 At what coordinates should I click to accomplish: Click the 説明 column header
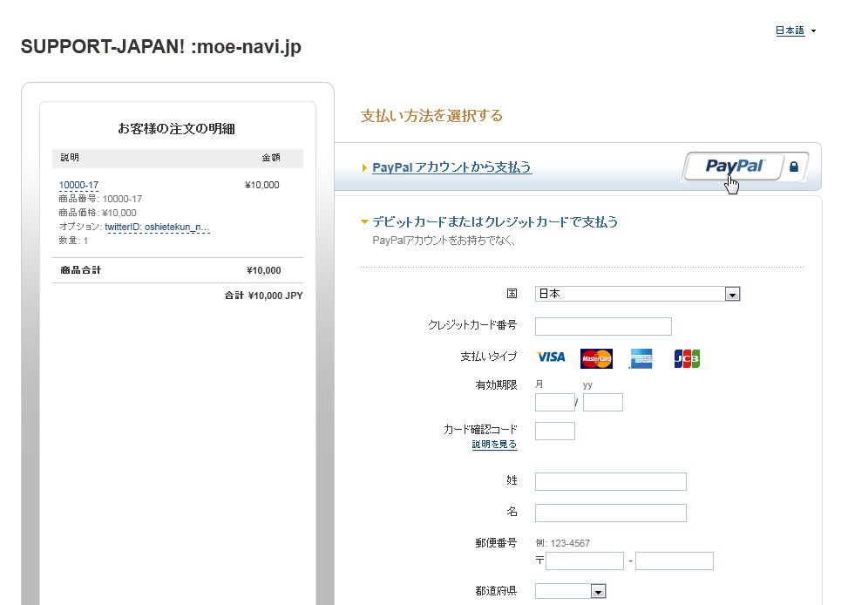click(x=70, y=158)
